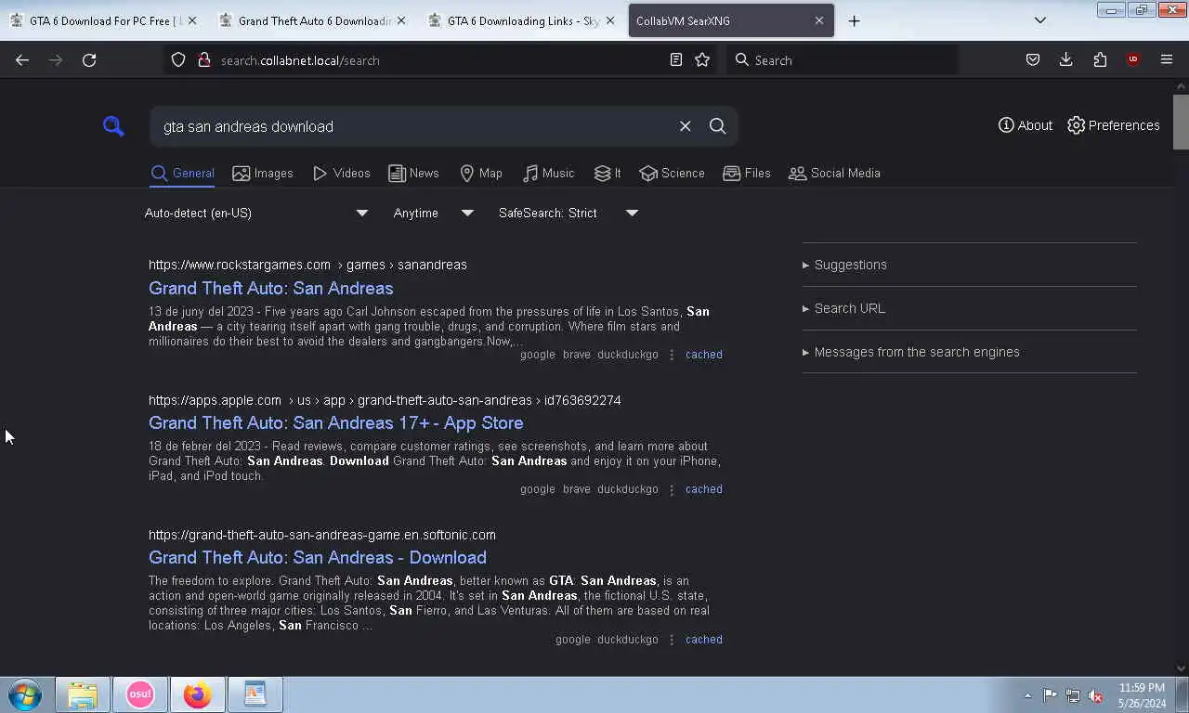Focus the Firefox Search box
Image resolution: width=1189 pixels, height=713 pixels.
(842, 59)
